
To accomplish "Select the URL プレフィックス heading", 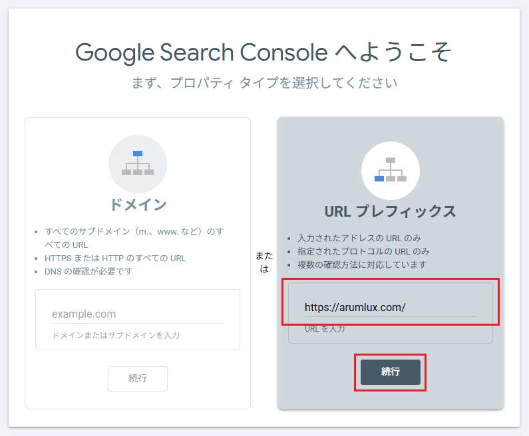I will (x=391, y=211).
